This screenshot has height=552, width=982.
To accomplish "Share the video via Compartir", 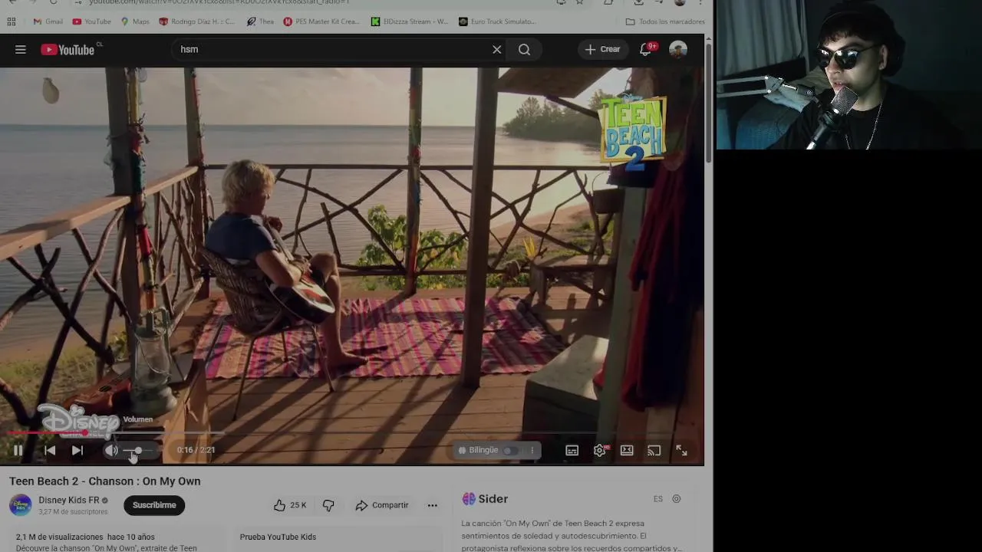I will 382,505.
